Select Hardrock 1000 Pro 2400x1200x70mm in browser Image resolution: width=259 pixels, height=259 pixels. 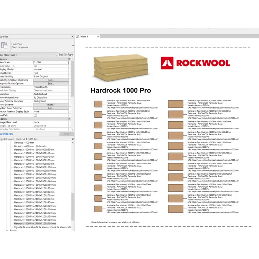pos(34,195)
